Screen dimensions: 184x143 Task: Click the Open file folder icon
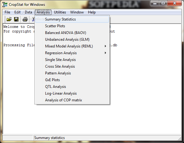[9, 19]
